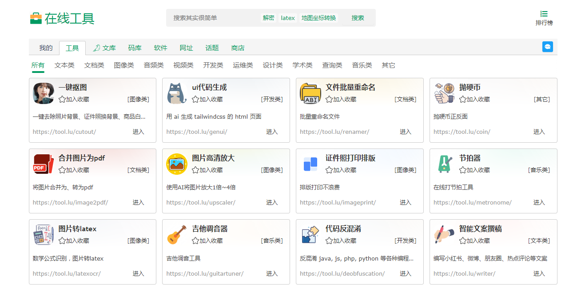Click the 搜索 search button
Viewport: 585px width, 289px height.
(358, 18)
